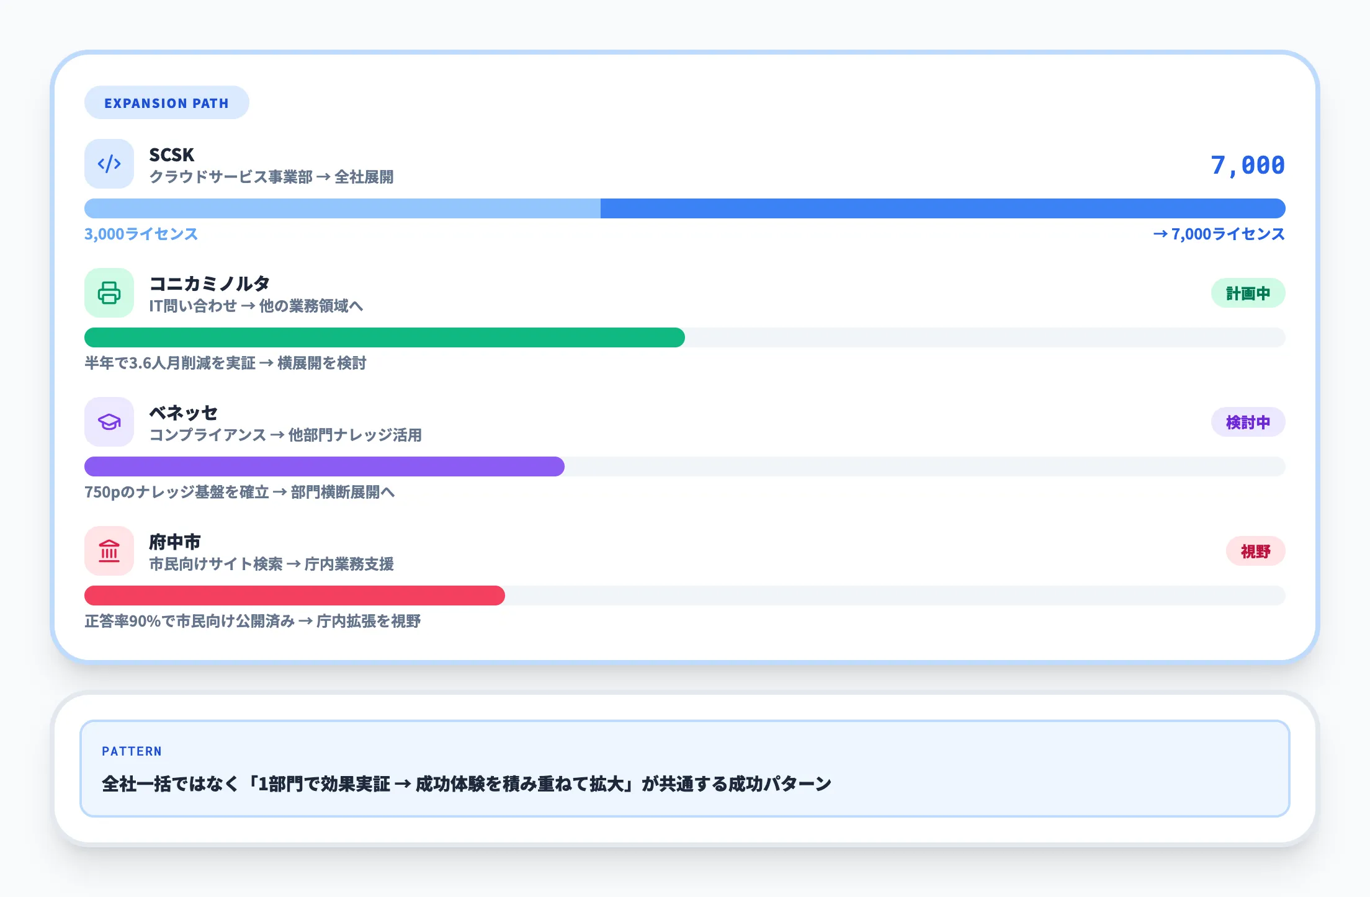Click the 計画中 status badge
The width and height of the screenshot is (1370, 897).
[1248, 293]
